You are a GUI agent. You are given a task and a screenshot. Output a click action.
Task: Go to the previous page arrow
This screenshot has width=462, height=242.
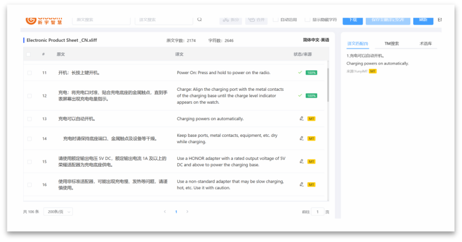[165, 212]
